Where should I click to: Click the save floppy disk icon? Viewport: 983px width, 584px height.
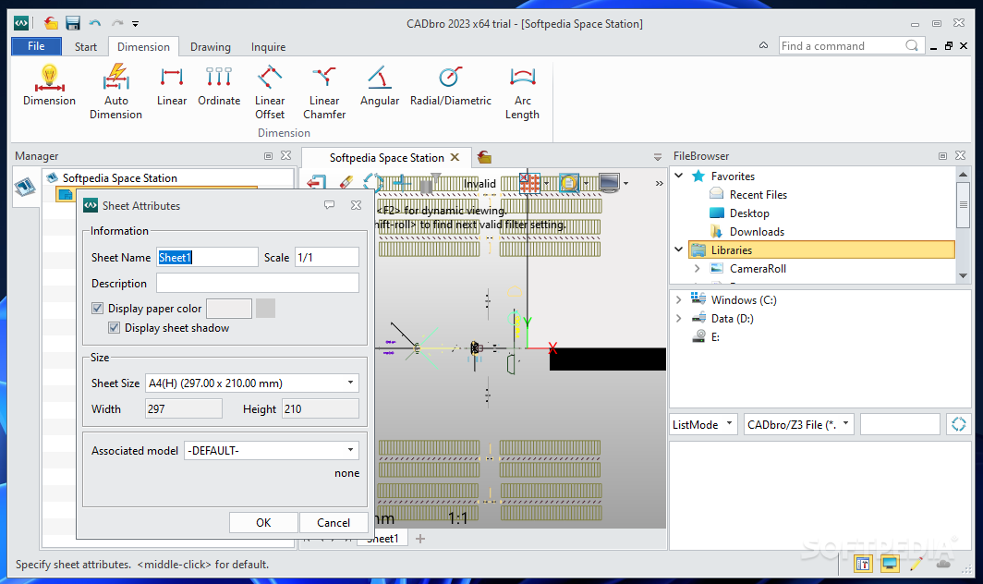pos(73,24)
